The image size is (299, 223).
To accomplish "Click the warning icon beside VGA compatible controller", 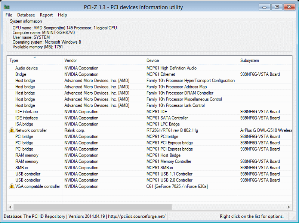I will click(12, 186).
